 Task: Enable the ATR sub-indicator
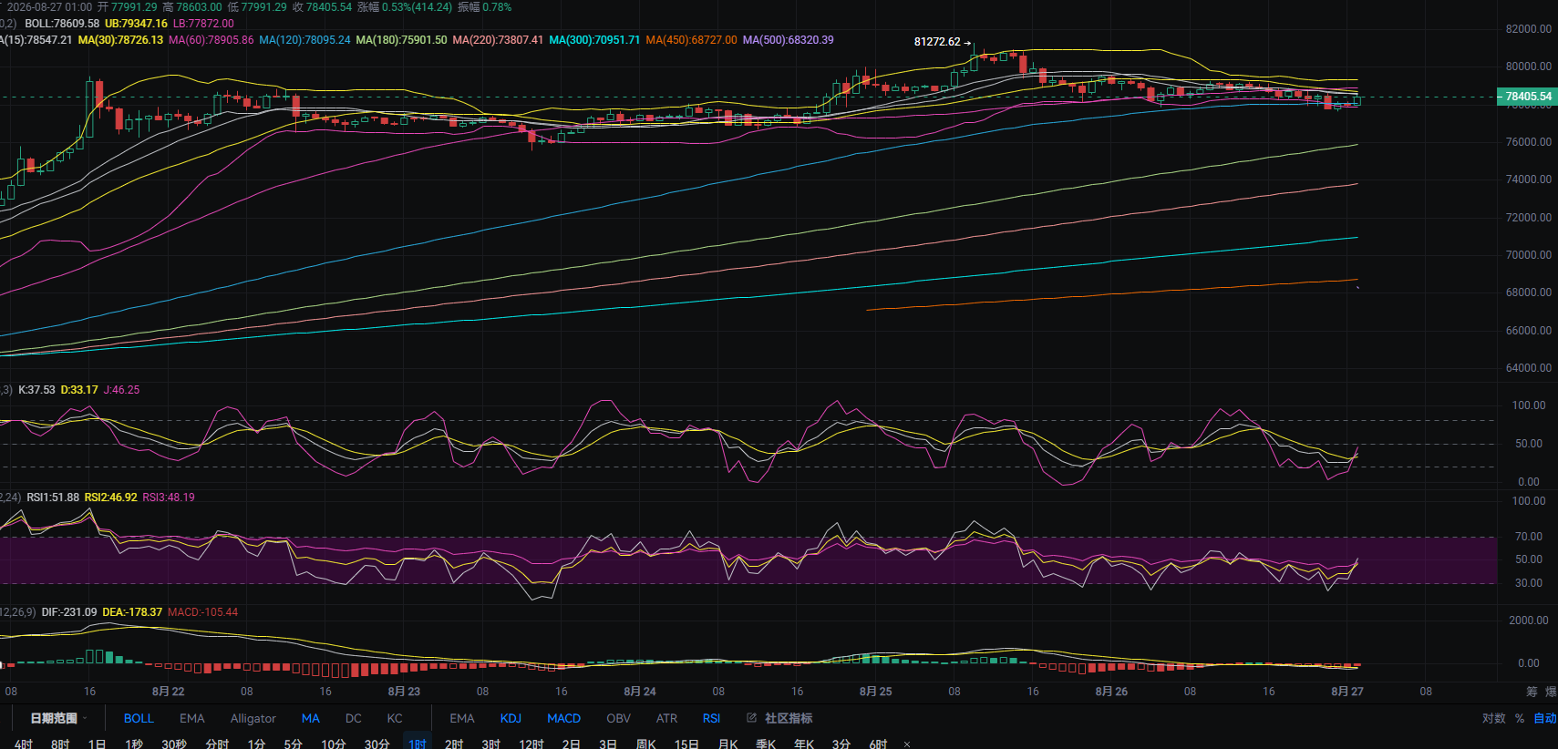click(x=666, y=718)
